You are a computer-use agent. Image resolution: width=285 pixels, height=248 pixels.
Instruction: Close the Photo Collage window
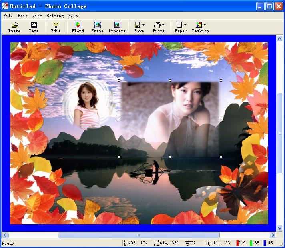coord(279,6)
